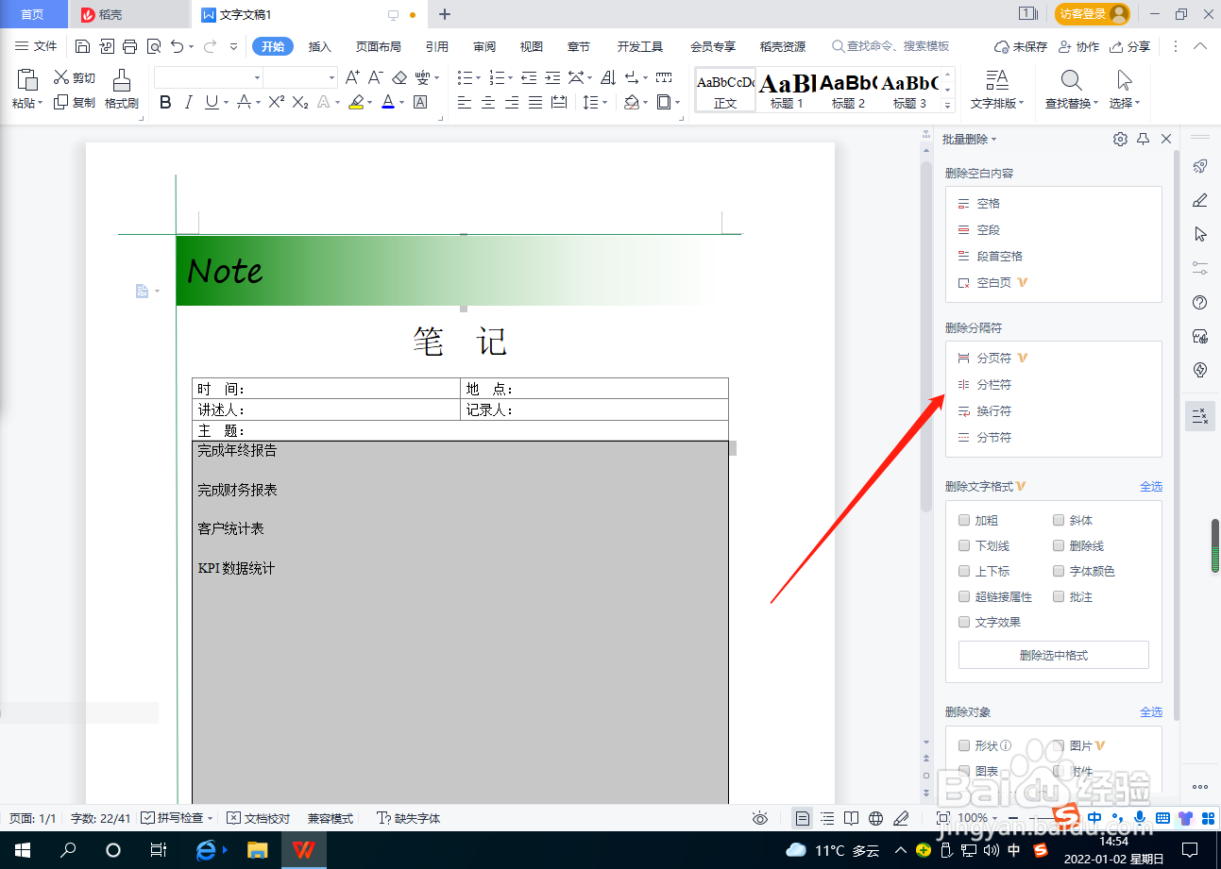
Task: Toggle Bold formatting
Action: click(165, 102)
